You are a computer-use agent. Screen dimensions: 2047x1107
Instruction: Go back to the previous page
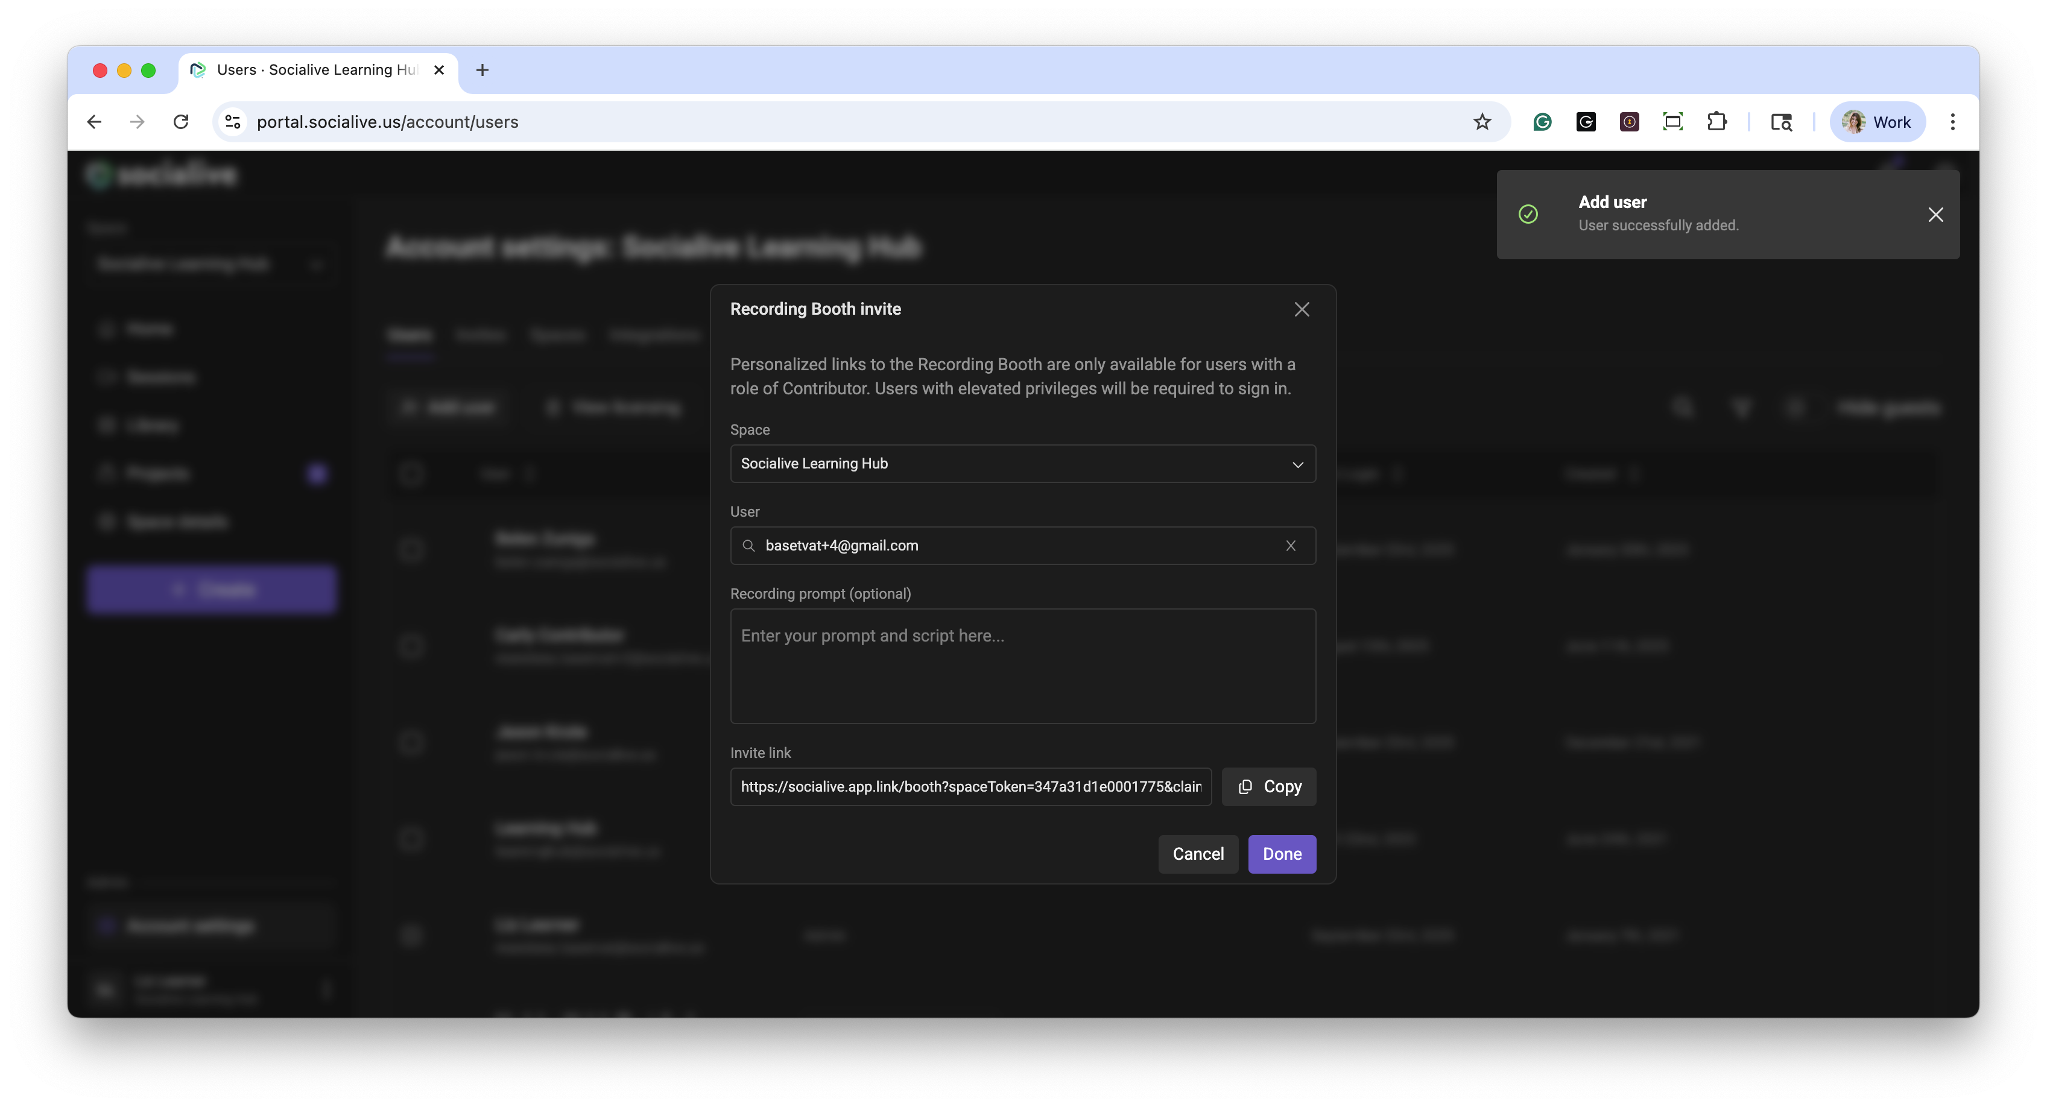95,122
